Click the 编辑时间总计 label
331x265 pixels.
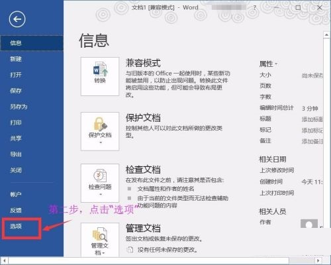click(x=277, y=108)
